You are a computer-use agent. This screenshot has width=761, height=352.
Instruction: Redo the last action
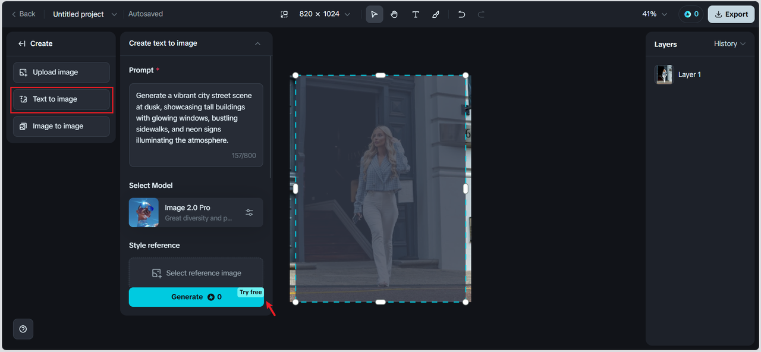pyautogui.click(x=482, y=14)
